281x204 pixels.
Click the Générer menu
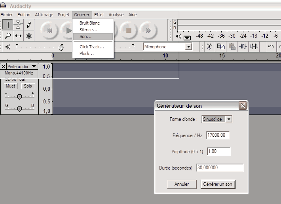coord(82,15)
